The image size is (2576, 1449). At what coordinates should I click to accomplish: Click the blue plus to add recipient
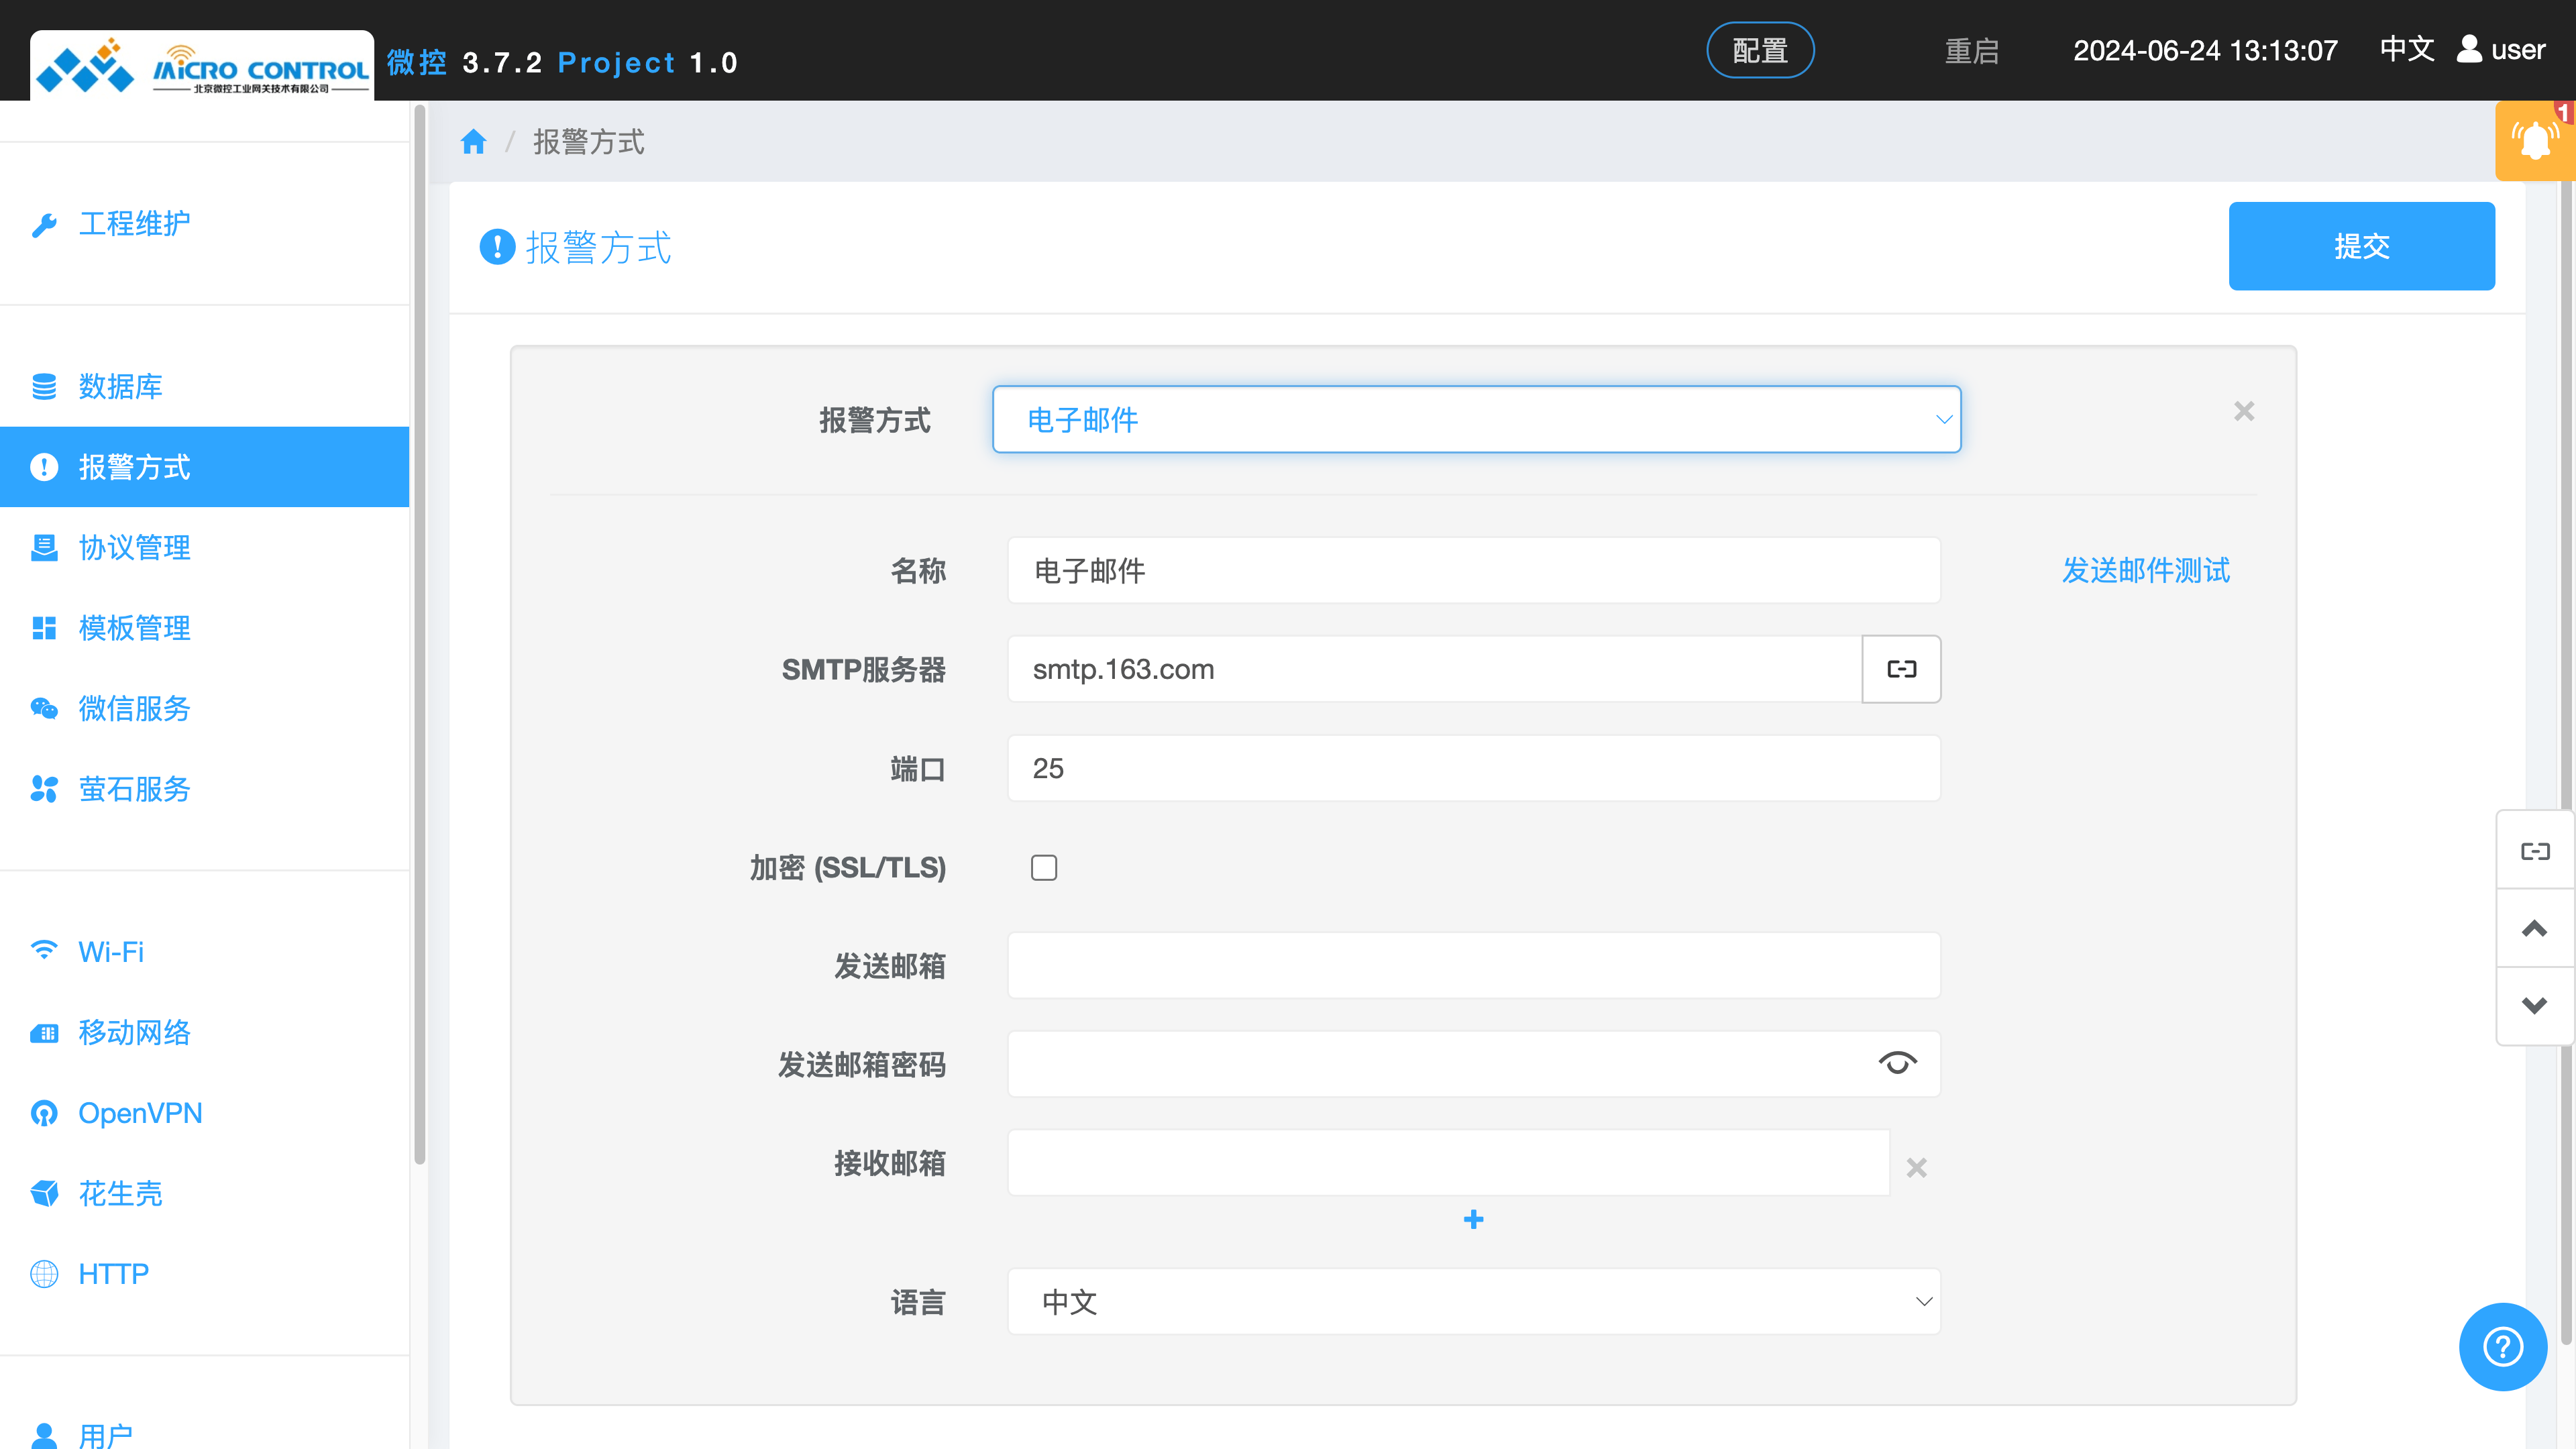(x=1473, y=1219)
